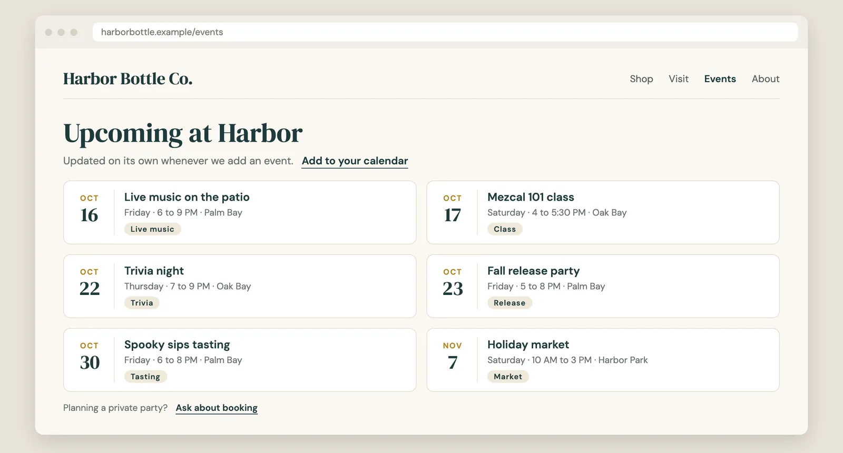Viewport: 843px width, 453px height.
Task: Select the Oct 30 date block
Action: (89, 357)
